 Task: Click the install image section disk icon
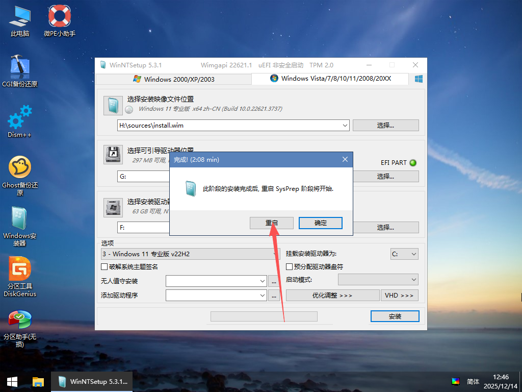(113, 105)
